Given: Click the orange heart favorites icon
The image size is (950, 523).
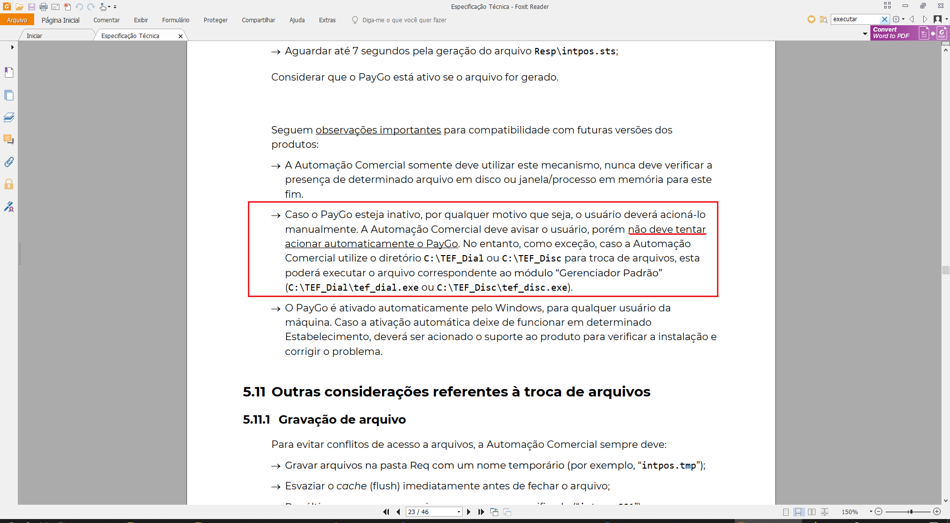Looking at the screenshot, I should (x=811, y=19).
